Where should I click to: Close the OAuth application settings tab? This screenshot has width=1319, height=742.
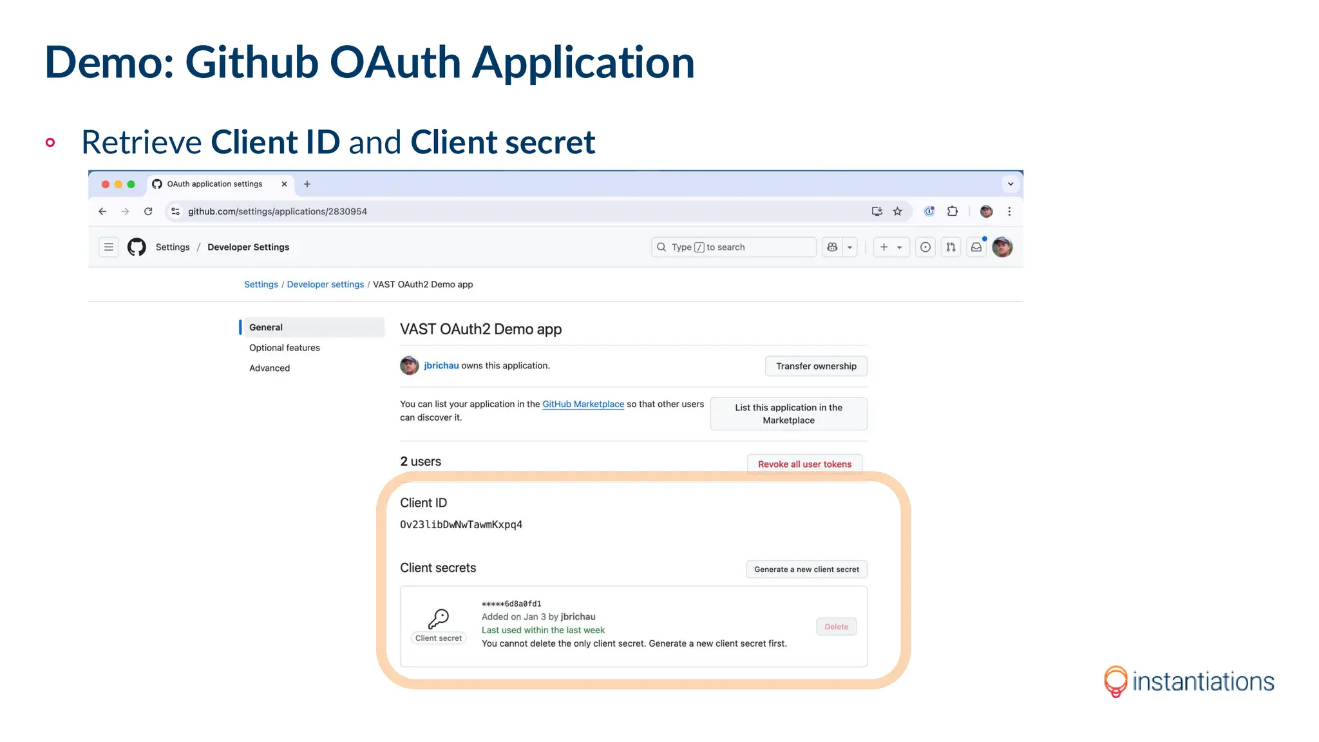[x=284, y=184]
